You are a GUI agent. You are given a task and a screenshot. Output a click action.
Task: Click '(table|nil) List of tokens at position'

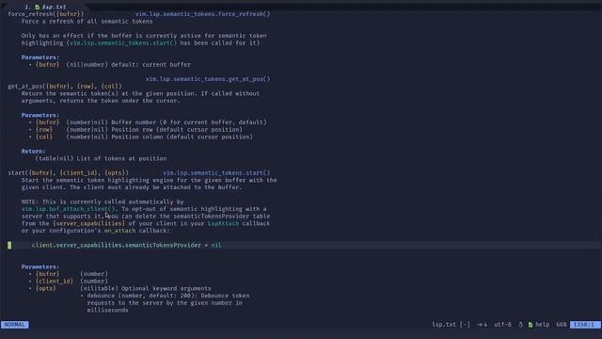point(101,159)
